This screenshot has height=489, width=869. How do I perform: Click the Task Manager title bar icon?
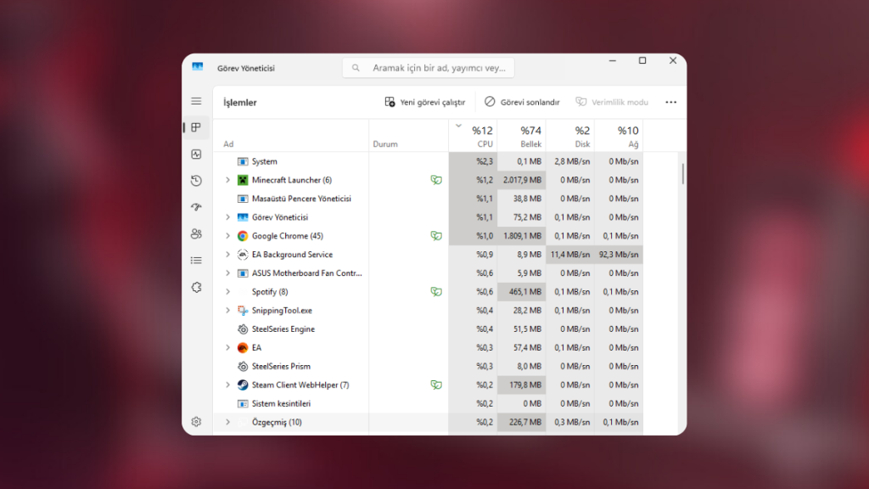[x=197, y=67]
